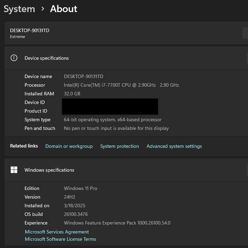Go back to System in the breadcrumb
The image size is (248, 248).
coord(19,9)
